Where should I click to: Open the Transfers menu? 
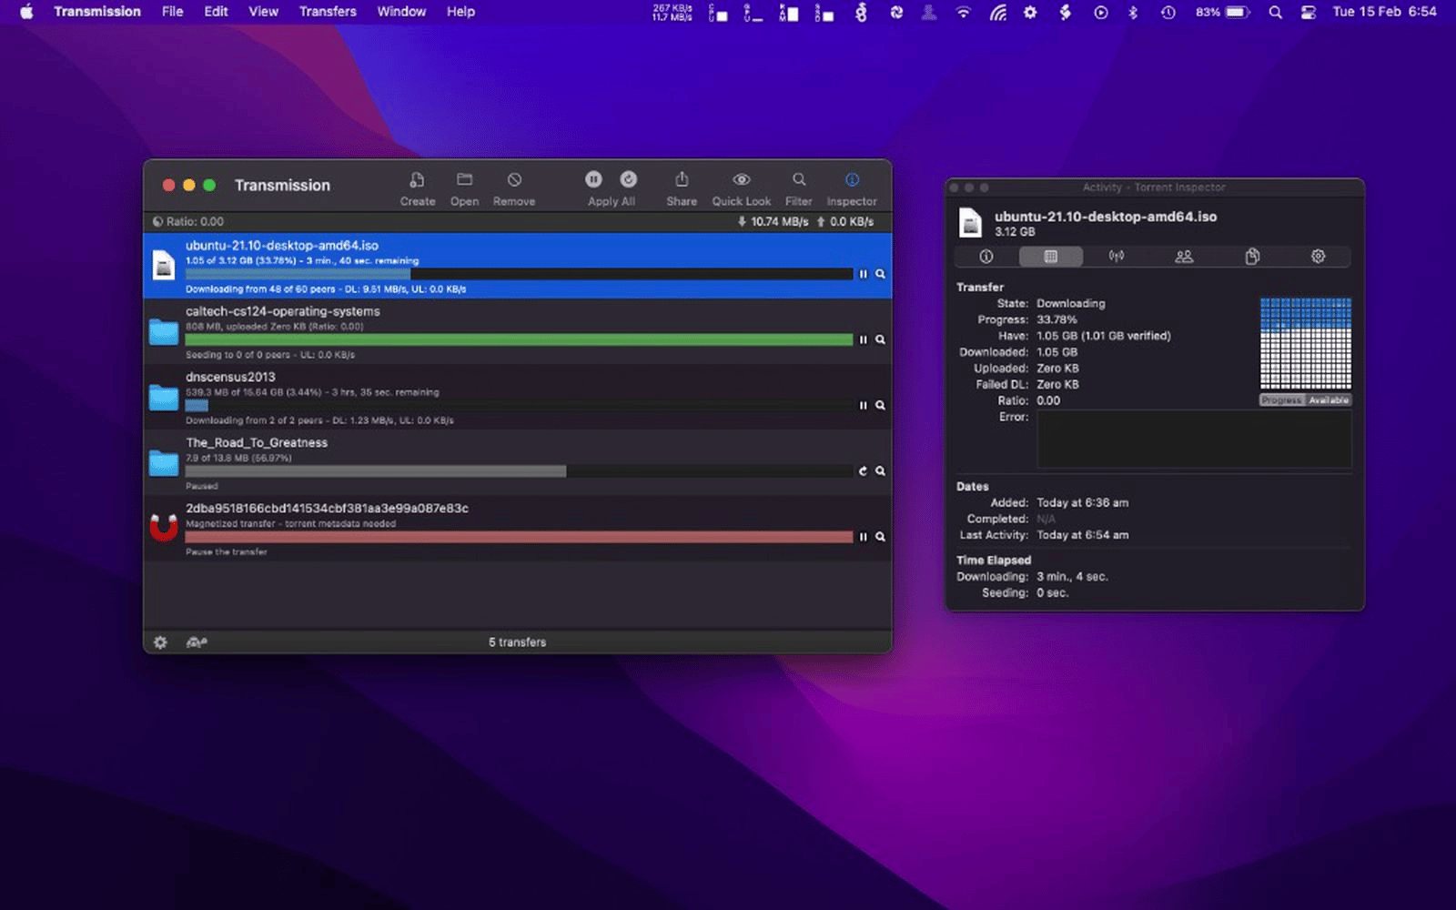328,12
